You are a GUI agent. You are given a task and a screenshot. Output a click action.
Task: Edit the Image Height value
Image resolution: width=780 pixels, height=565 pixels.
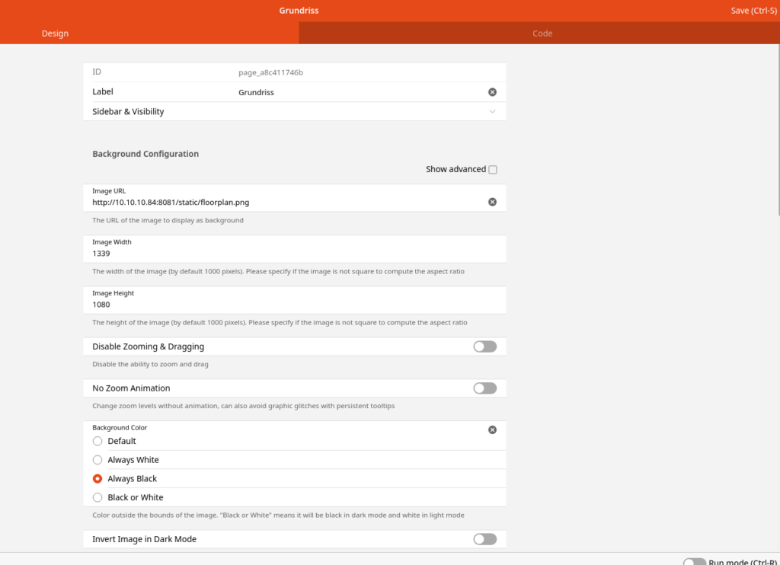point(289,304)
